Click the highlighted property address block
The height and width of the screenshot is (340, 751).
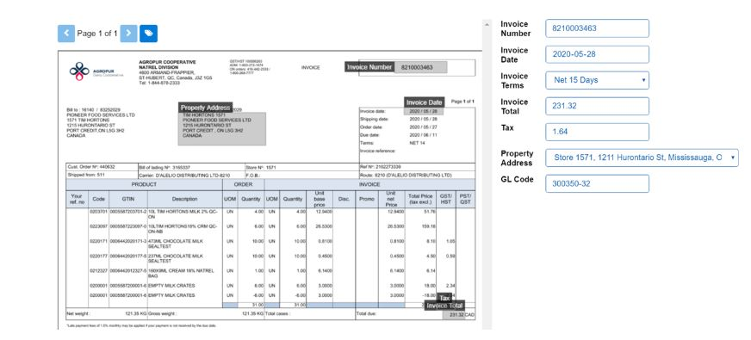pos(221,128)
